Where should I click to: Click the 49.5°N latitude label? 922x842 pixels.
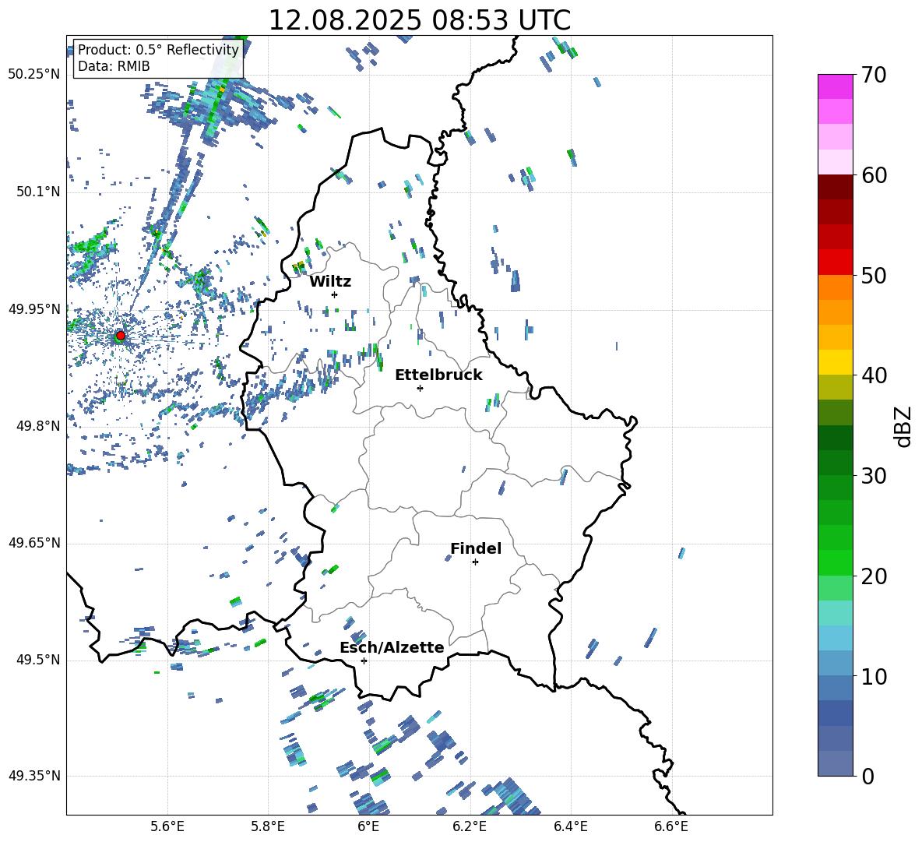[x=38, y=660]
